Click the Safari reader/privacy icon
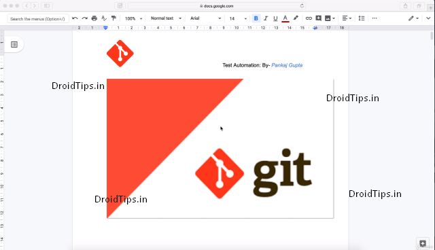Image resolution: width=435 pixels, height=250 pixels. [120, 5]
